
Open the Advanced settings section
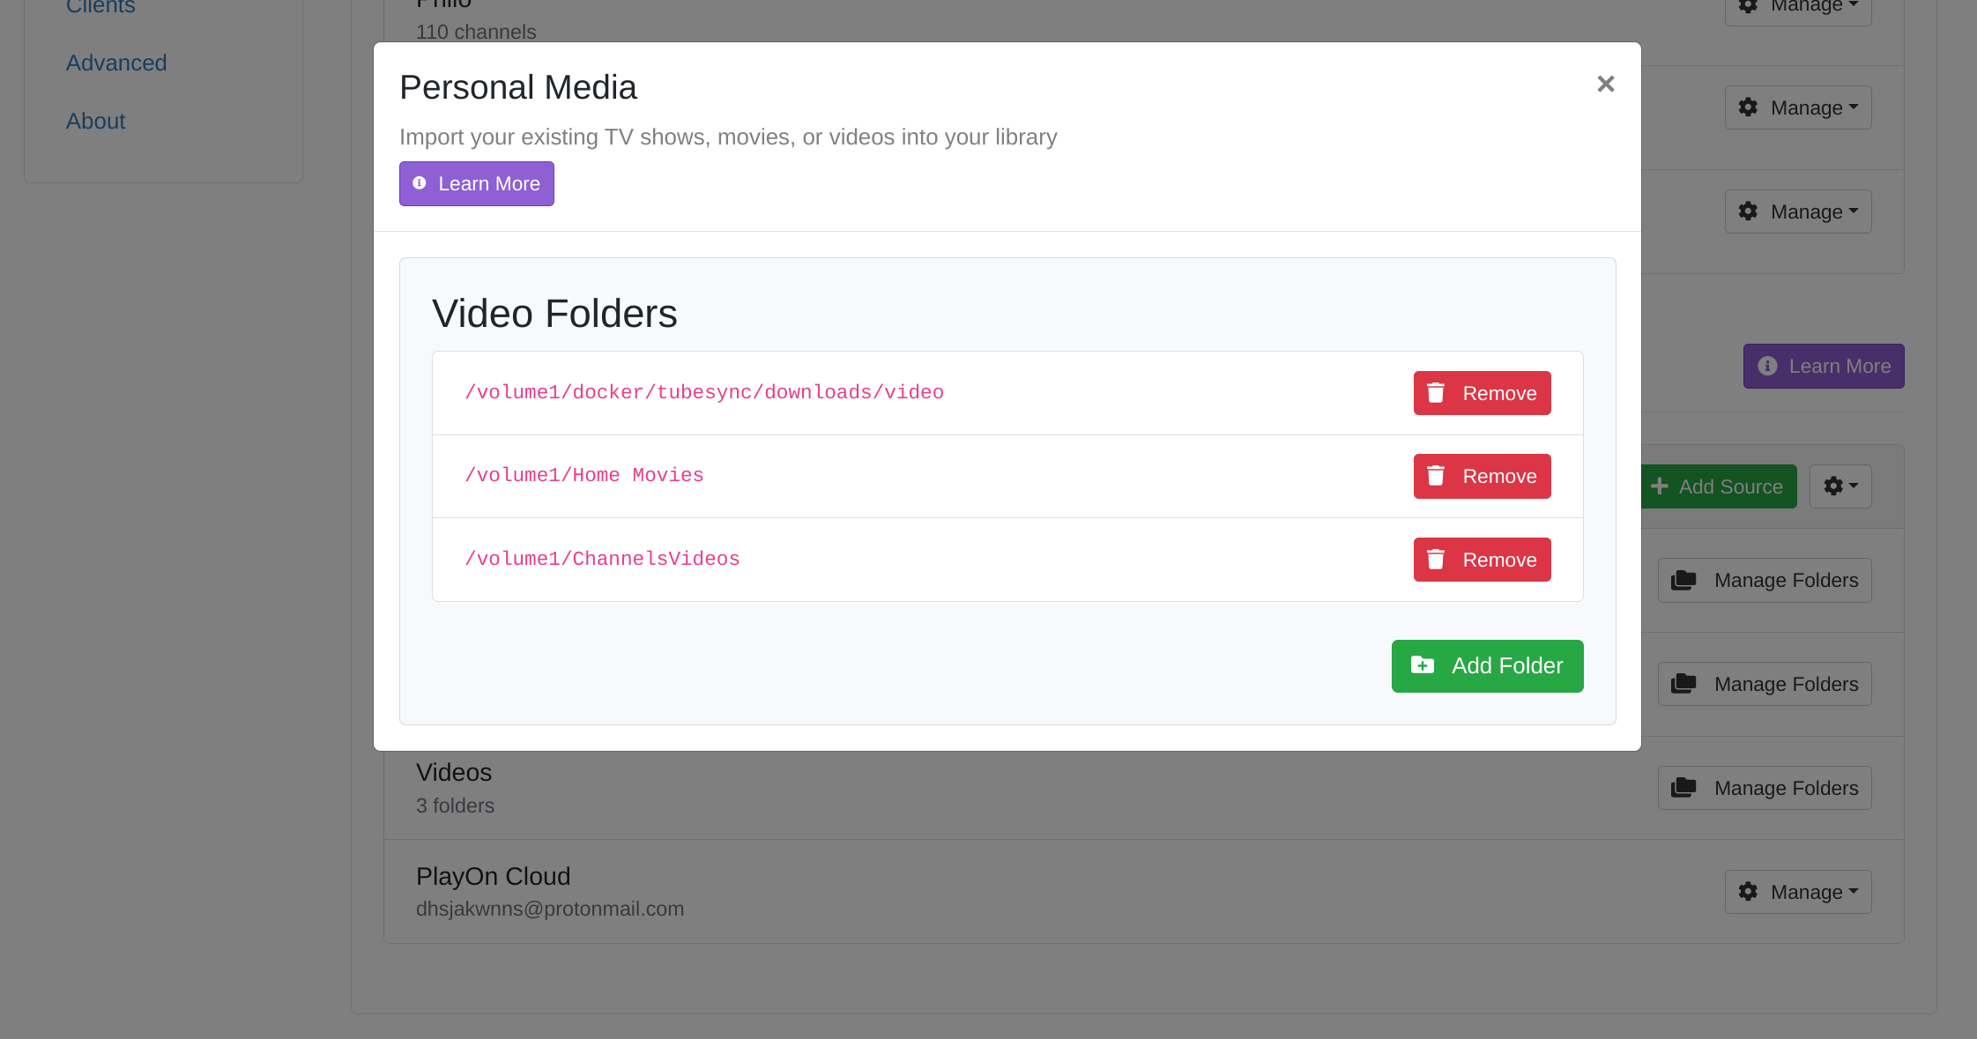coord(116,63)
